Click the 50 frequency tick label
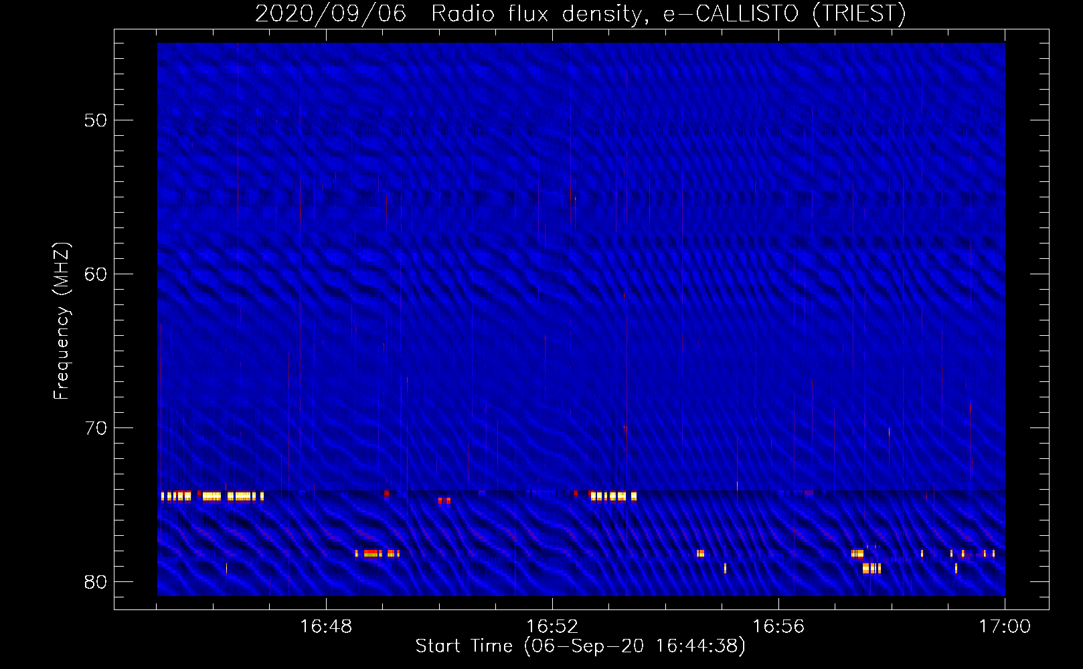 coord(96,120)
